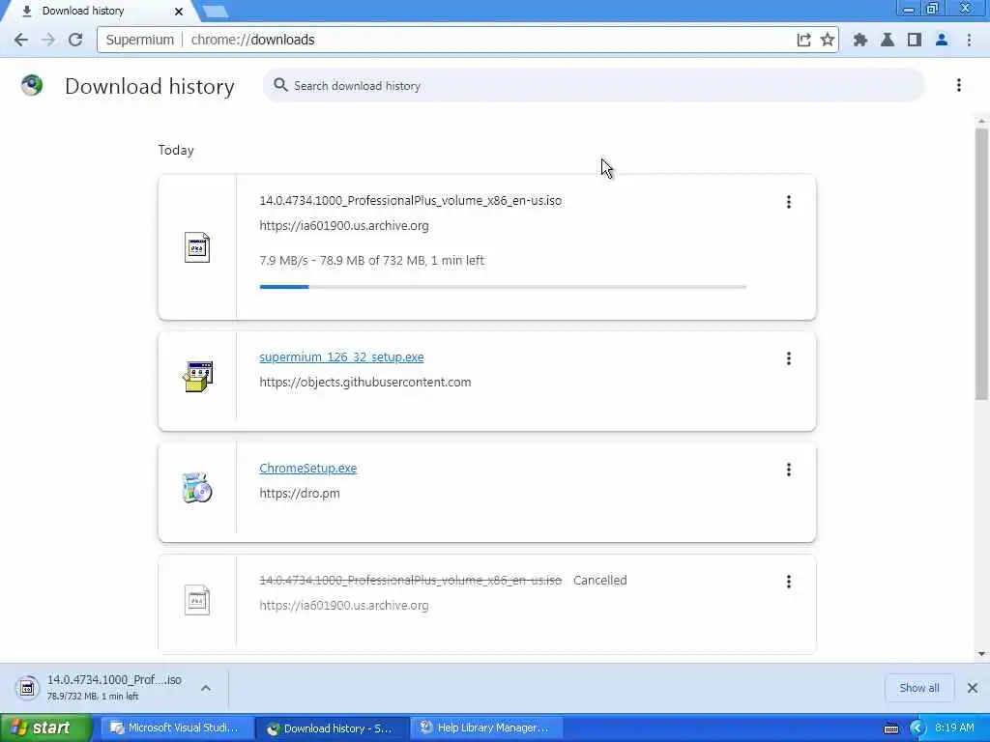Click the 78.9/732 MB shelf progress text
This screenshot has height=742, width=990.
tap(93, 696)
